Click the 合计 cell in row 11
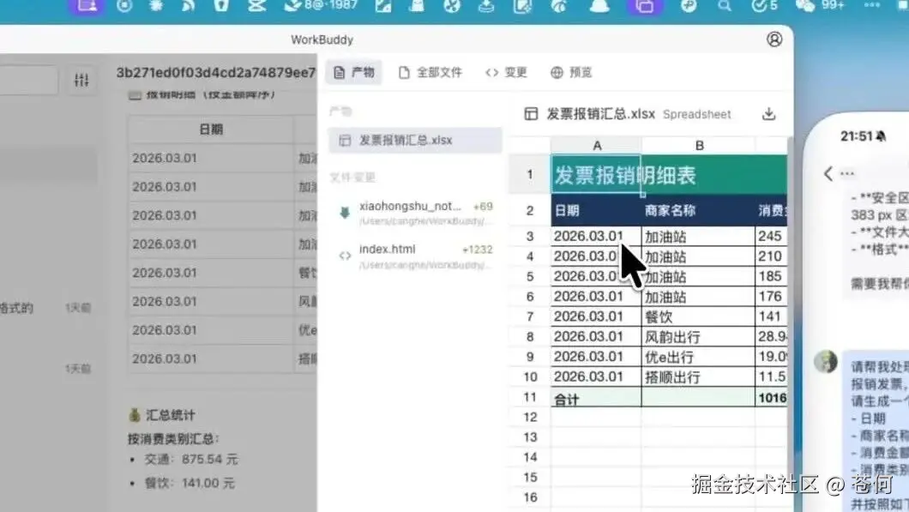Screen dimensions: 909x512 597,398
